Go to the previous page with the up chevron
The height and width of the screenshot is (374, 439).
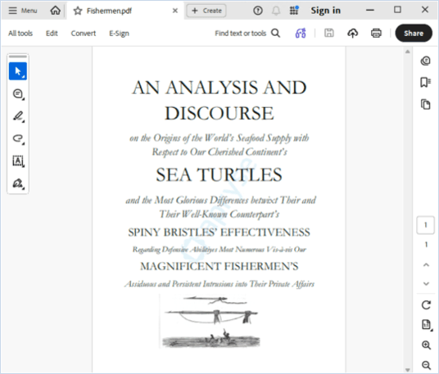426,264
